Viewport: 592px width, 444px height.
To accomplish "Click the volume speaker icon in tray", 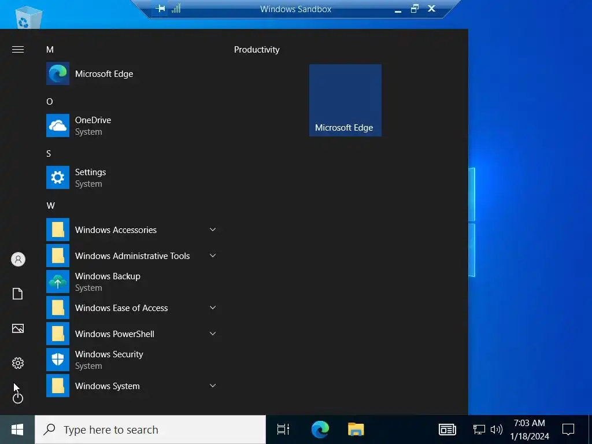I will click(497, 430).
